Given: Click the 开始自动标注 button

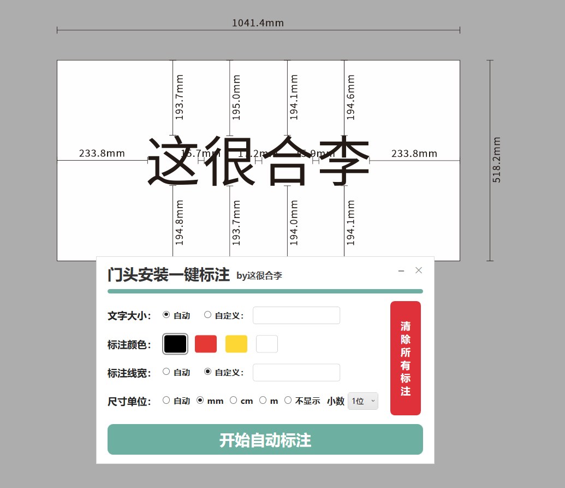Looking at the screenshot, I should coord(265,439).
